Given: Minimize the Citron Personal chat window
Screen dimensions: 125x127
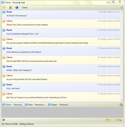Looking at the screenshot, I should pyautogui.click(x=109, y=2).
